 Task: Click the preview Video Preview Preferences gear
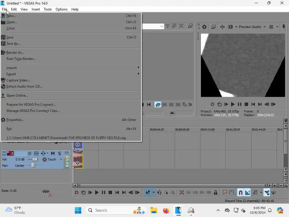(204, 27)
